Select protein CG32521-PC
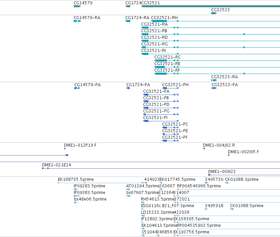Viewport: 280px width, 237px height. (175, 124)
